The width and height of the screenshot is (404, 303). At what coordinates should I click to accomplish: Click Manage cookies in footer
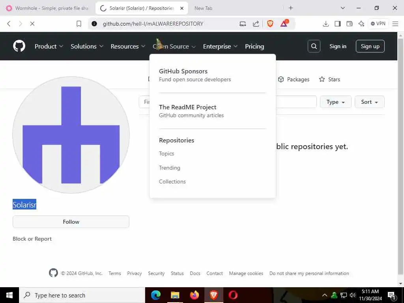[x=246, y=273]
